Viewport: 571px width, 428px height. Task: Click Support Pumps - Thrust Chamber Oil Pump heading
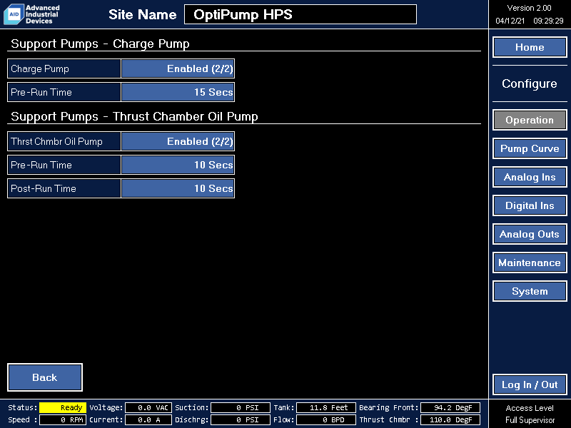click(134, 116)
